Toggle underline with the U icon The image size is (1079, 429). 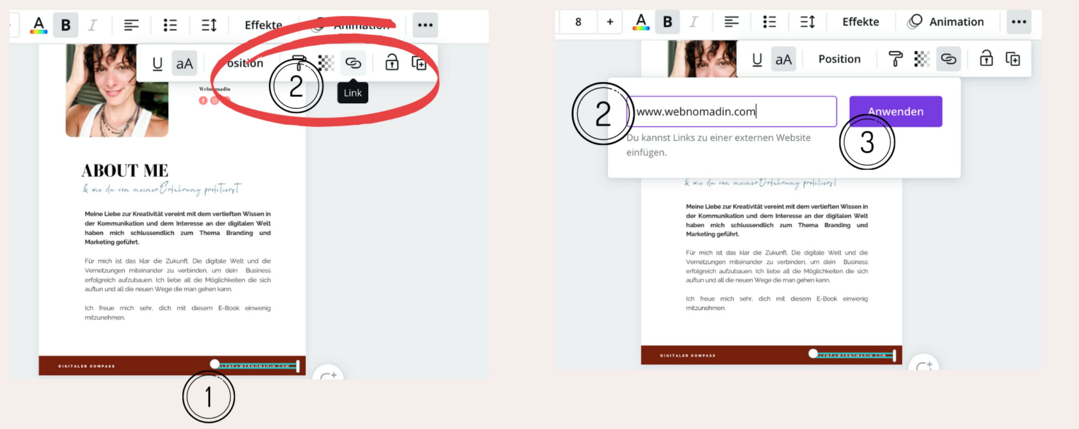point(756,59)
